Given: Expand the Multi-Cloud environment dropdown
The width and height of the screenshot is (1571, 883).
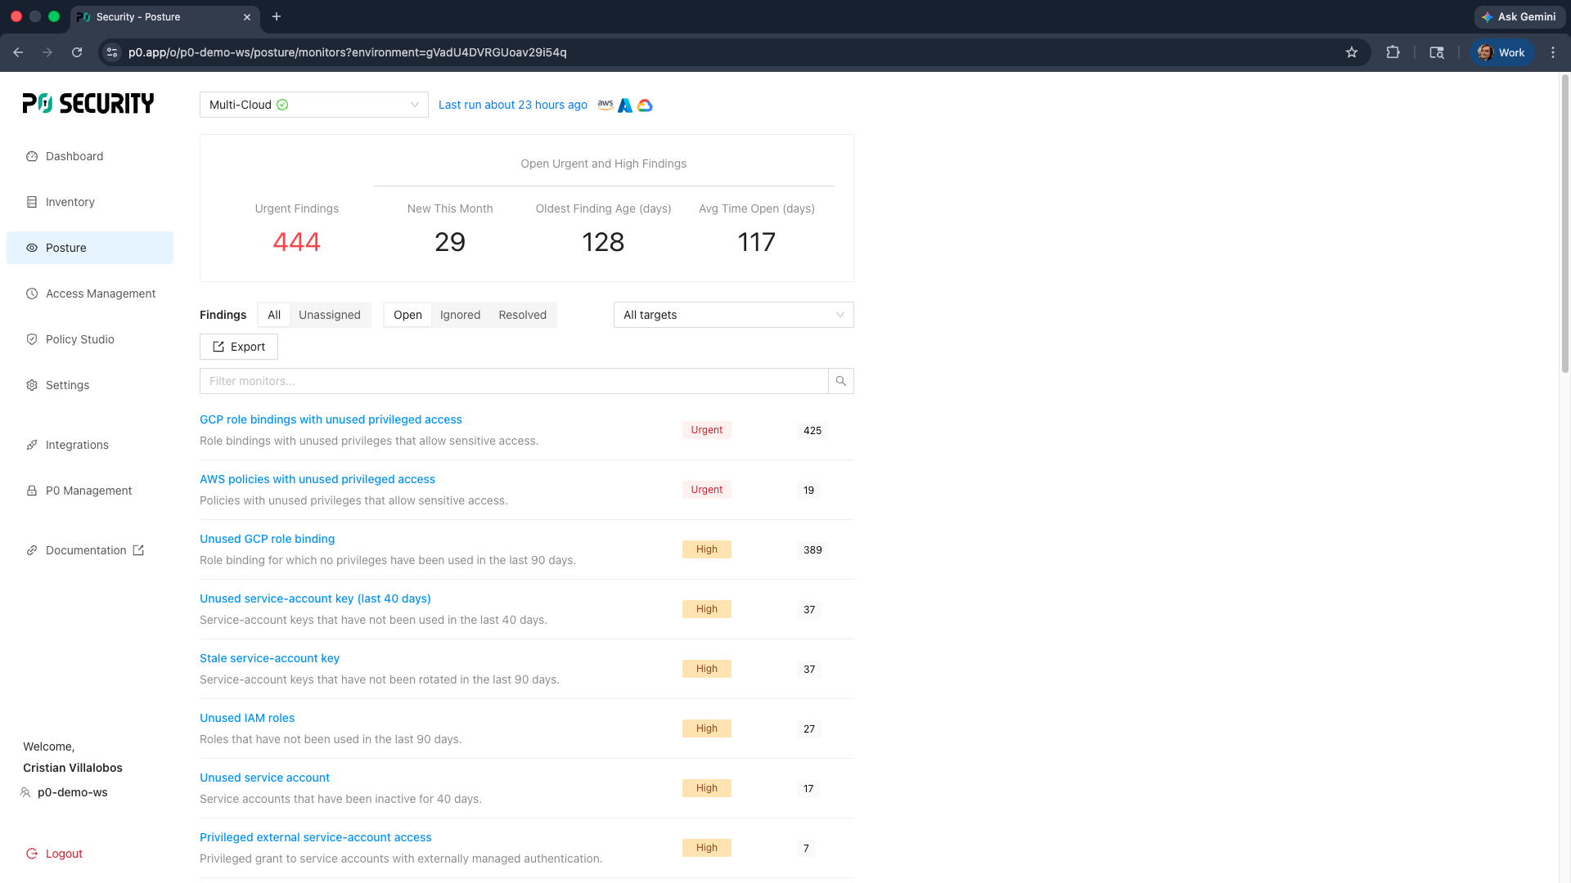Looking at the screenshot, I should click(313, 105).
